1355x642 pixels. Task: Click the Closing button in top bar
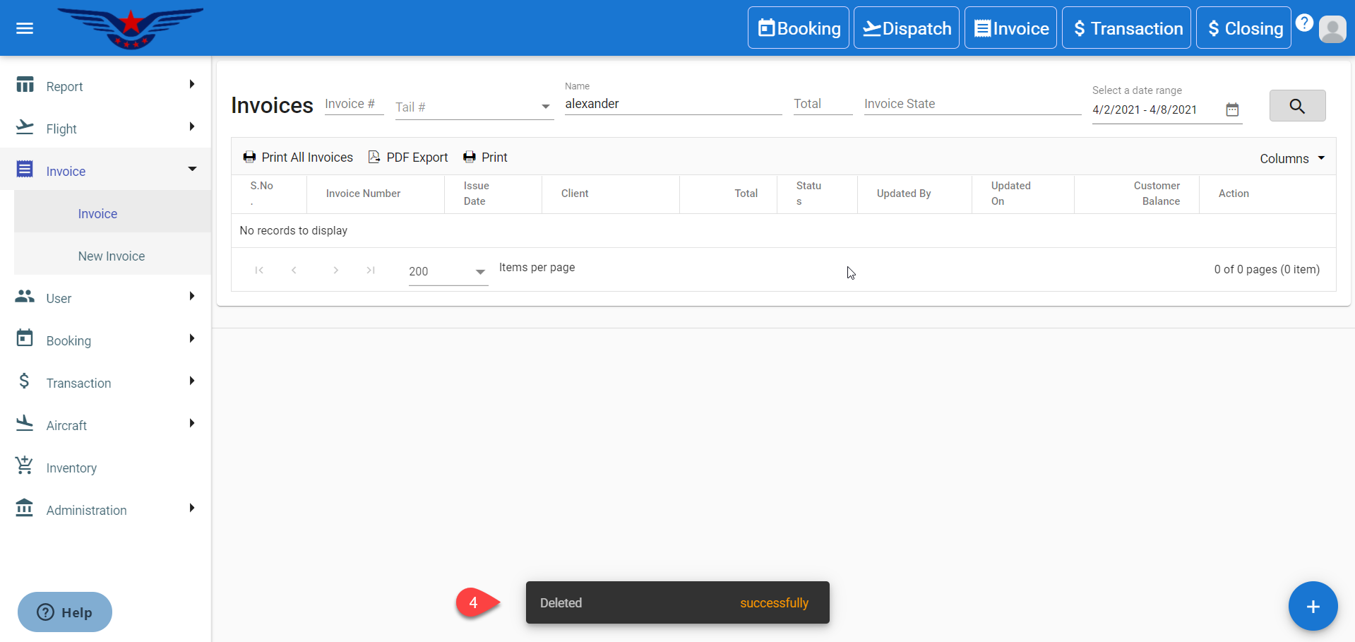coord(1243,28)
